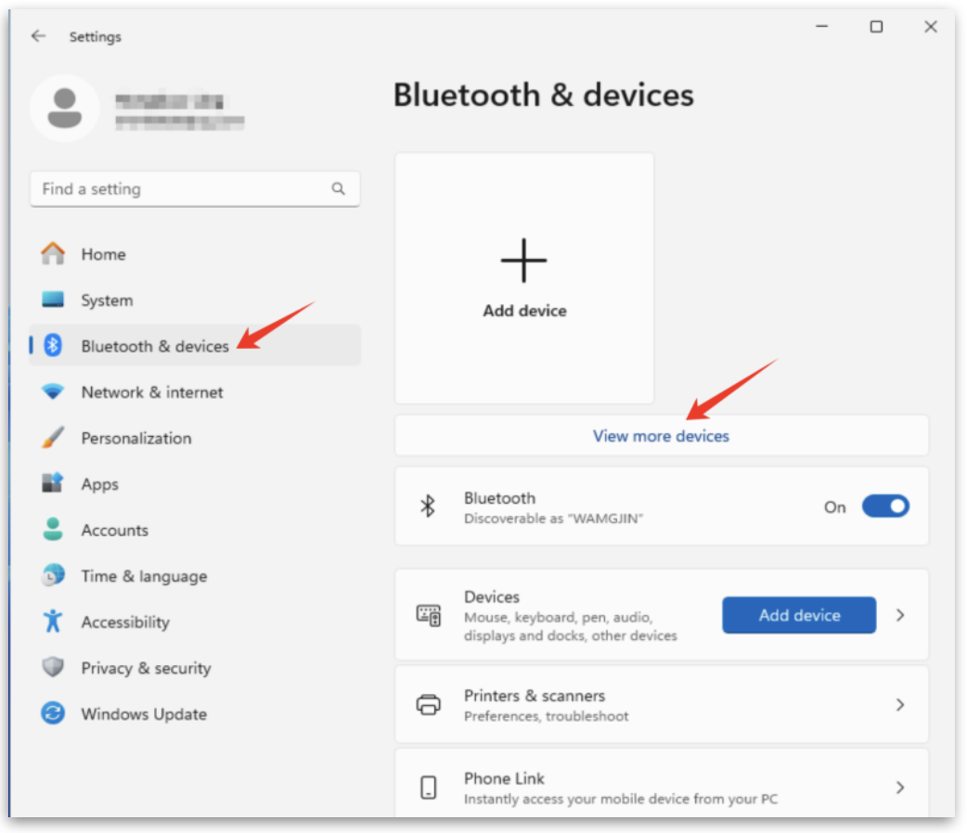The width and height of the screenshot is (967, 833).
Task: Click the search magnifier icon
Action: click(338, 189)
